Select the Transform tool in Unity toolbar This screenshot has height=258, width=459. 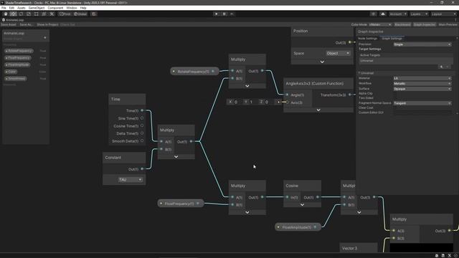[x=44, y=14]
